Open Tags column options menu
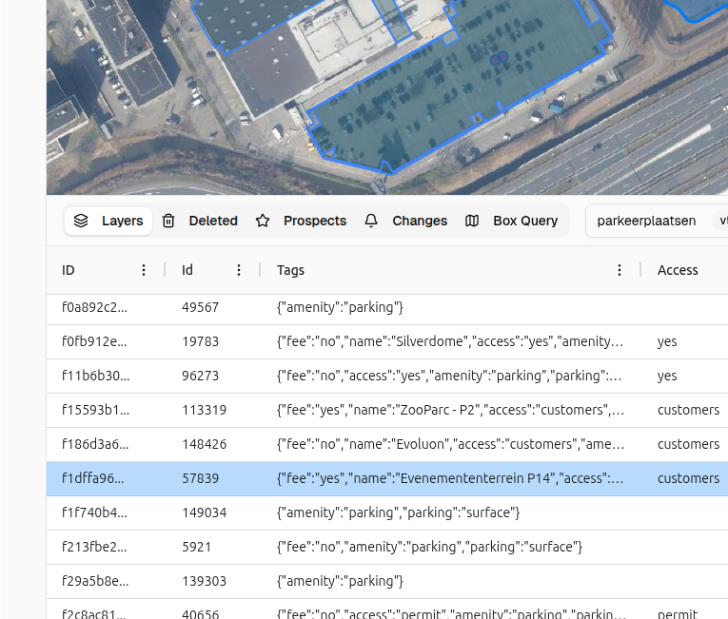This screenshot has width=728, height=619. (x=619, y=270)
